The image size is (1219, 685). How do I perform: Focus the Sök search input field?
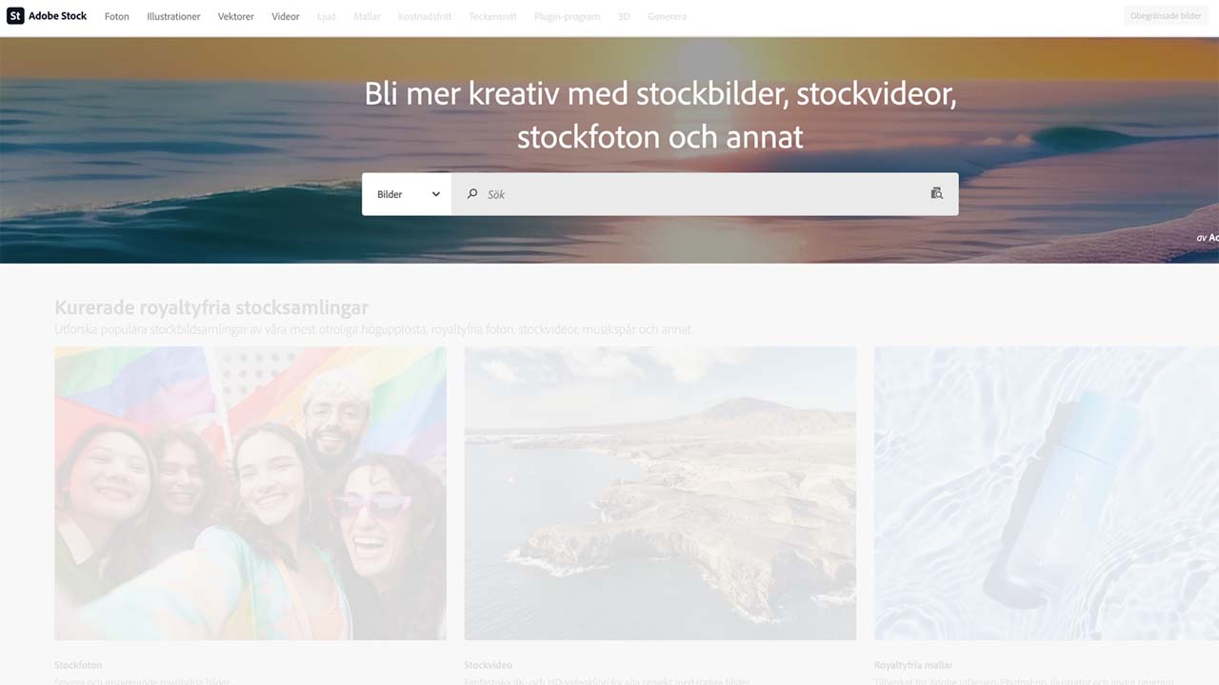(705, 194)
